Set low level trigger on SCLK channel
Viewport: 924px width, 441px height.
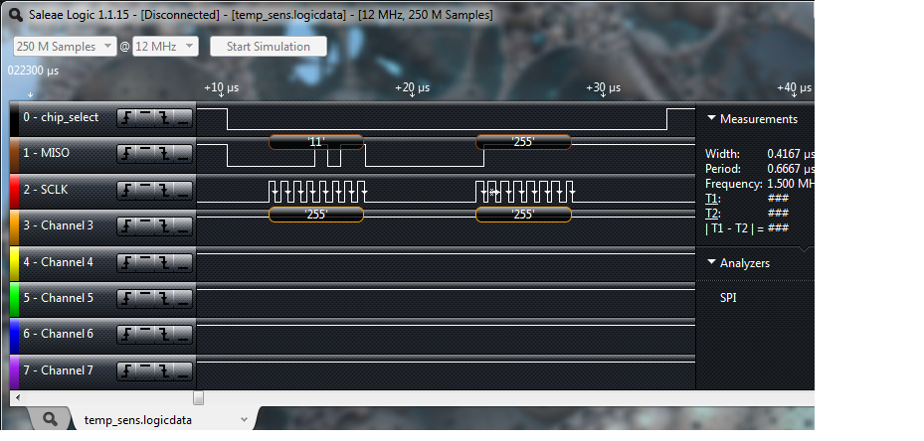pyautogui.click(x=183, y=190)
